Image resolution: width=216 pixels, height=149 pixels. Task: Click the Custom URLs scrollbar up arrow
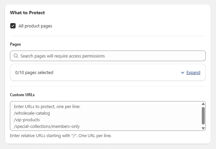pyautogui.click(x=203, y=104)
